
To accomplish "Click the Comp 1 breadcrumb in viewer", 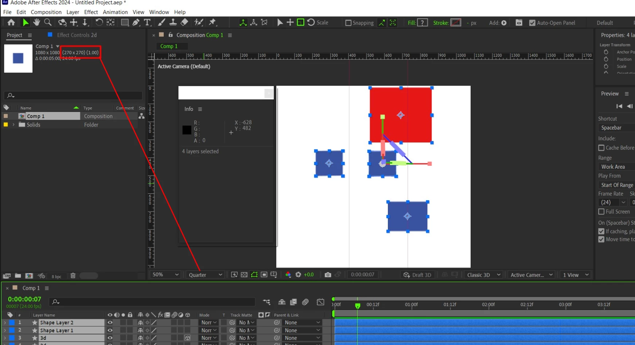I will (169, 46).
